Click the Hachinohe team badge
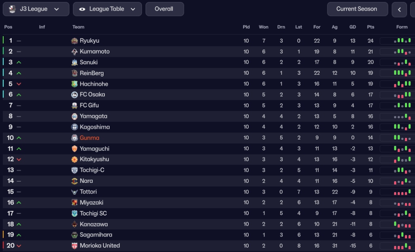The width and height of the screenshot is (415, 252). pos(74,84)
